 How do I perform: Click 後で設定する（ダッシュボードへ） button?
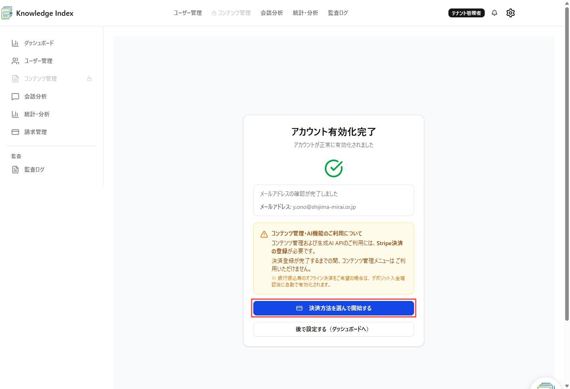(x=334, y=329)
